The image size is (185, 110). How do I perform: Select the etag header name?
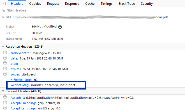pyautogui.click(x=14, y=64)
